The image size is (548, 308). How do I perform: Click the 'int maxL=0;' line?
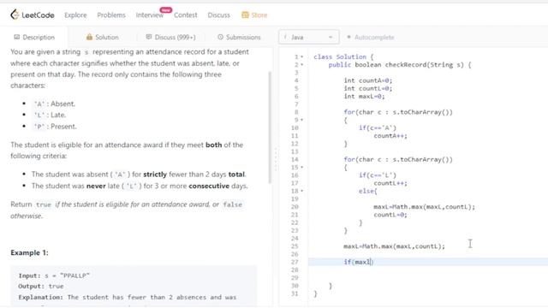tap(364, 97)
